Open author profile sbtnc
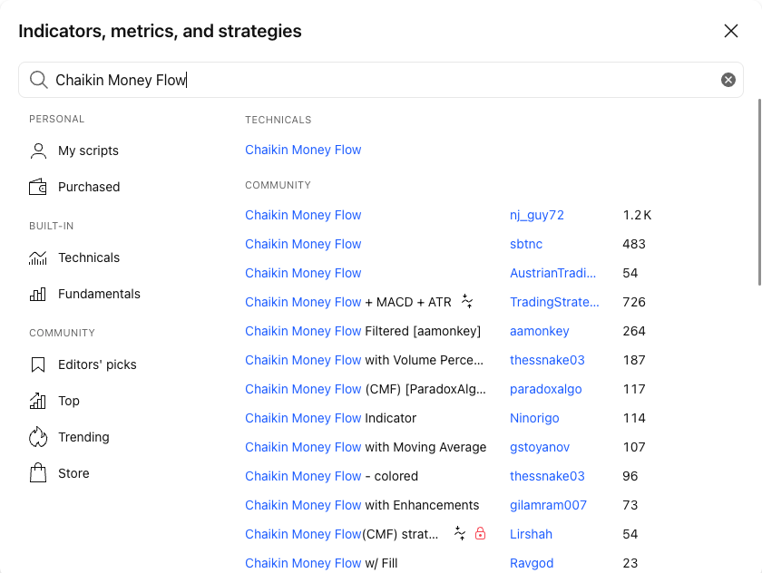The image size is (762, 573). pos(526,244)
